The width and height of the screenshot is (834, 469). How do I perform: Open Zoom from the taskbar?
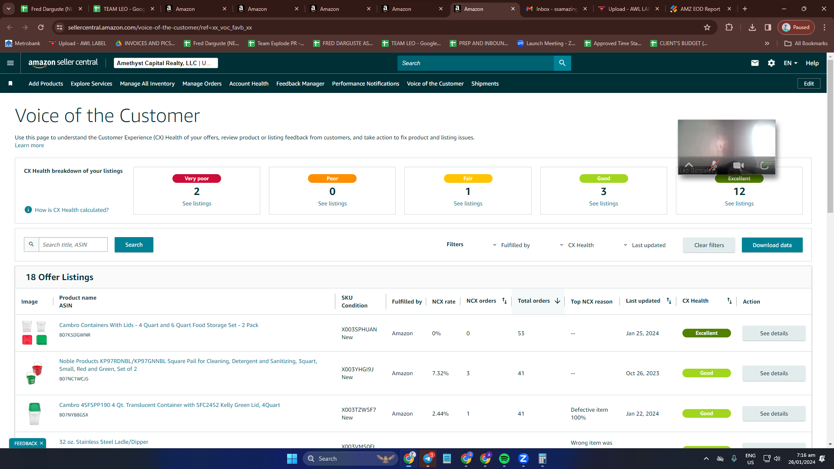click(523, 459)
